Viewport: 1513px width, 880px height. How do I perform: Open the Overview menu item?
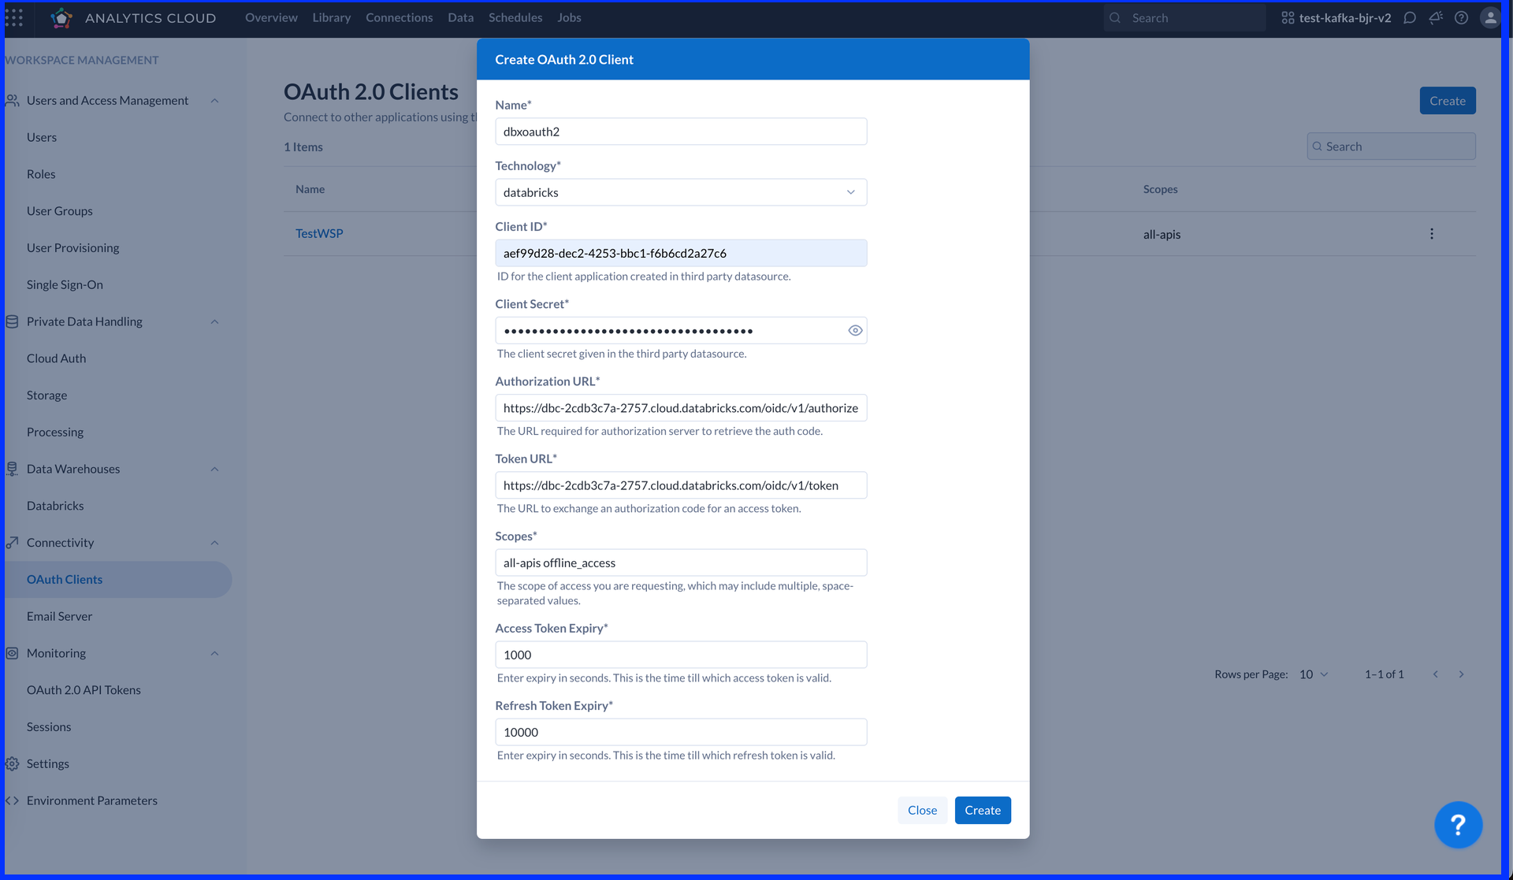click(271, 17)
